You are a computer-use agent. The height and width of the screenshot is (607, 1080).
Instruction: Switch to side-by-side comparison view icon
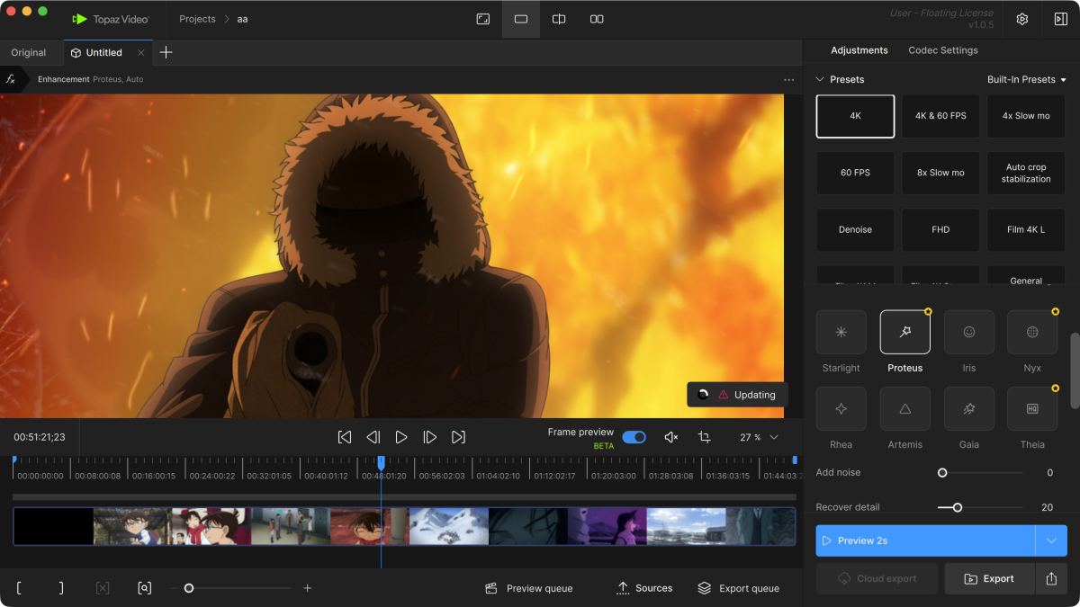(597, 19)
